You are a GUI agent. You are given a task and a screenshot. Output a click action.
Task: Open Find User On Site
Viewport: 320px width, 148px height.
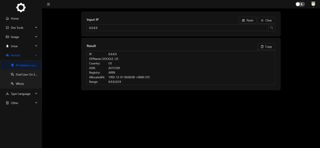[24, 74]
